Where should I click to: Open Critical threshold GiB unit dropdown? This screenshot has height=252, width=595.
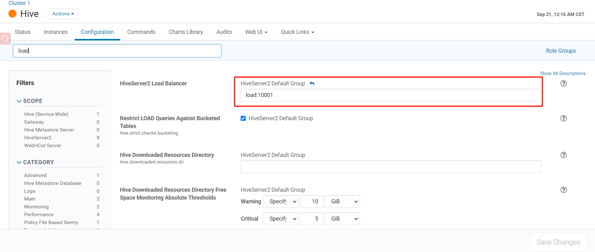click(x=342, y=219)
